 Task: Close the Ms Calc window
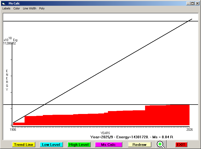pos(197,3)
